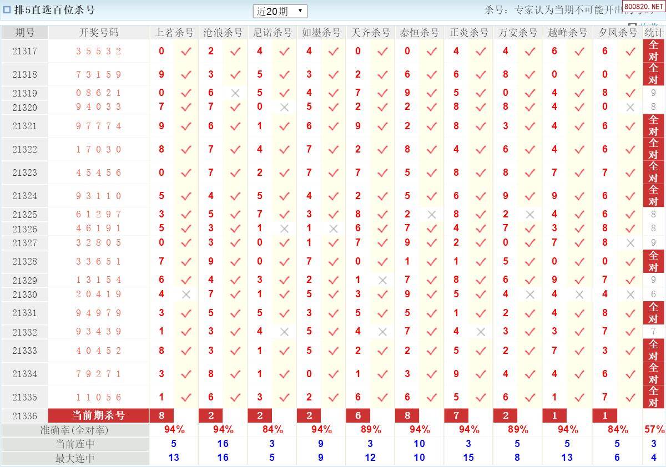Click the 全对 badge for period 21335
Viewport: 666px width, 467px height.
click(x=654, y=397)
